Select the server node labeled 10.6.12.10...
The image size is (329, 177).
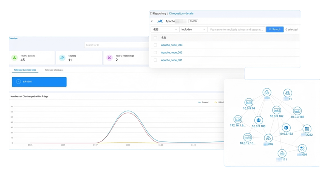tap(248, 137)
